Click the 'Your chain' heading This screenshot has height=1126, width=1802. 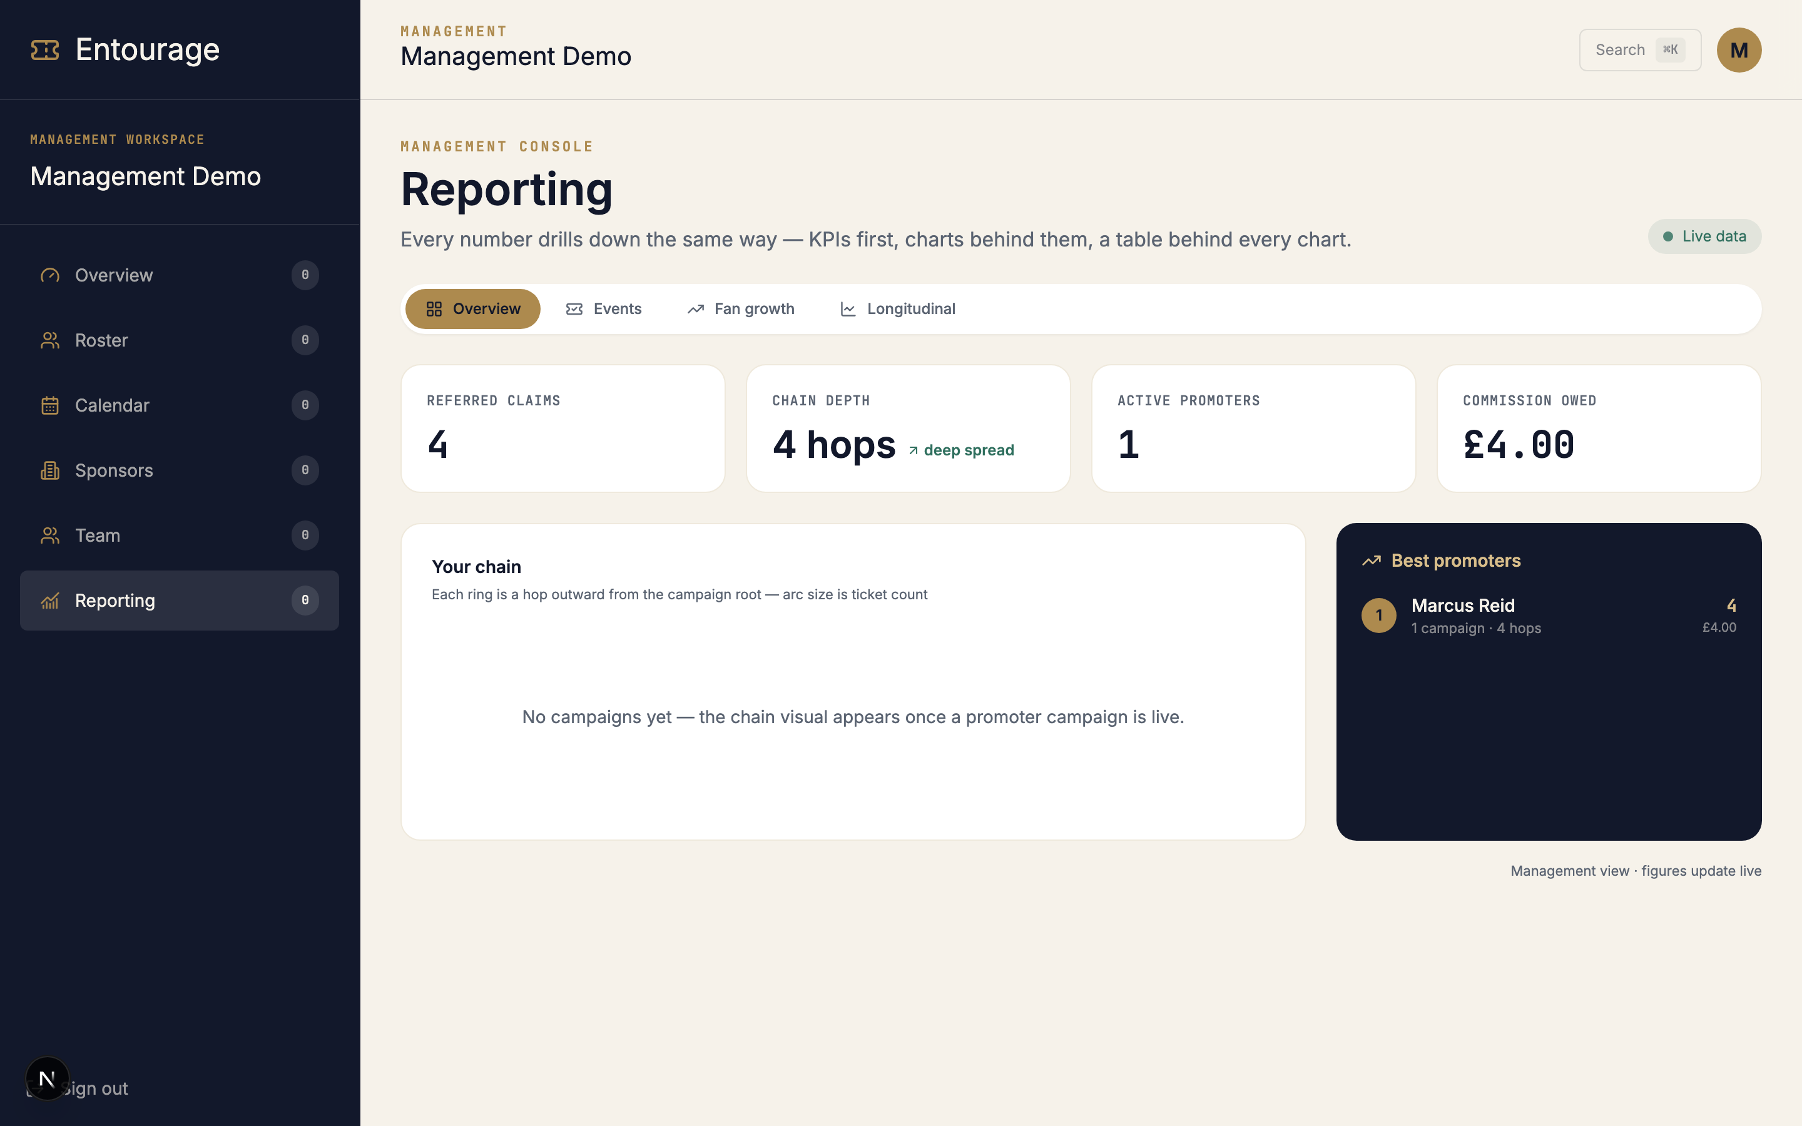coord(477,567)
